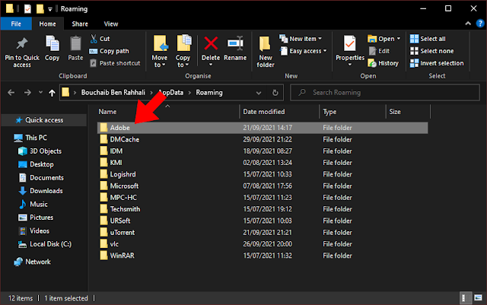Collapse the ribbon with chevron
This screenshot has width=487, height=305.
click(468, 24)
